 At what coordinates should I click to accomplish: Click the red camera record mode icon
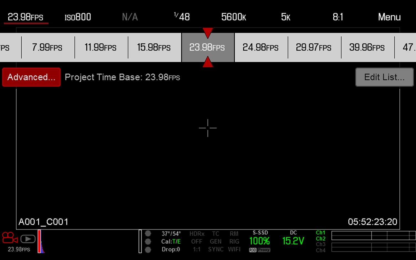point(10,238)
